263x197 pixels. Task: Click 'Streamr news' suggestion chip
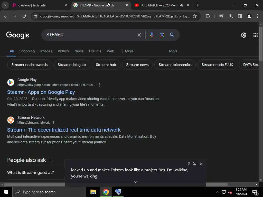click(137, 65)
